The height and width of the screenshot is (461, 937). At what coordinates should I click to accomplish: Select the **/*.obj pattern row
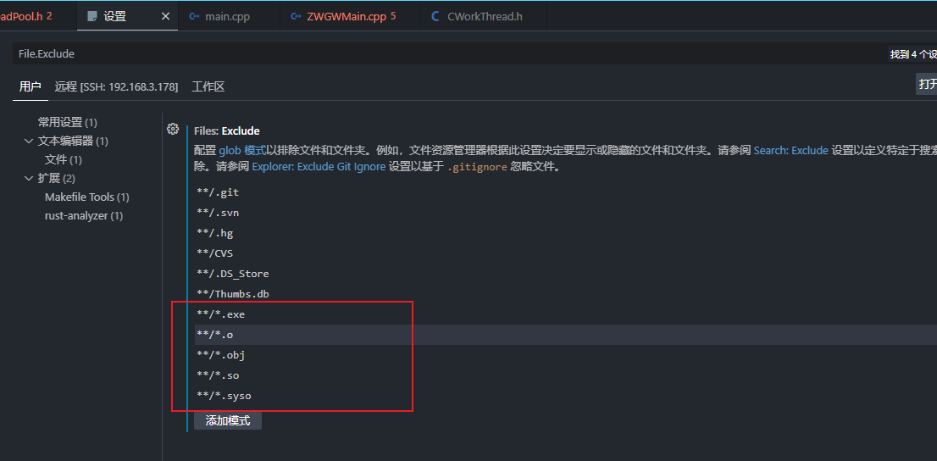[x=565, y=355]
